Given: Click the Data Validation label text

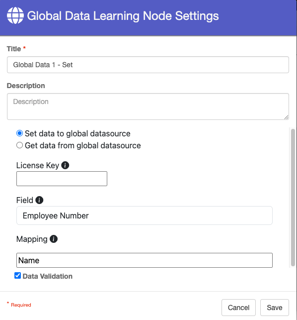Looking at the screenshot, I should tap(48, 276).
